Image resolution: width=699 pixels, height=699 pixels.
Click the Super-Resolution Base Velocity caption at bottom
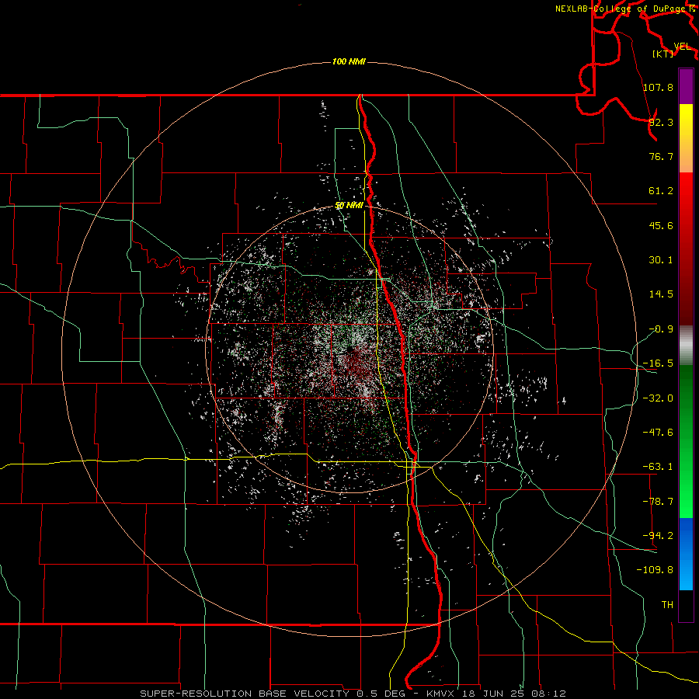pos(353,694)
